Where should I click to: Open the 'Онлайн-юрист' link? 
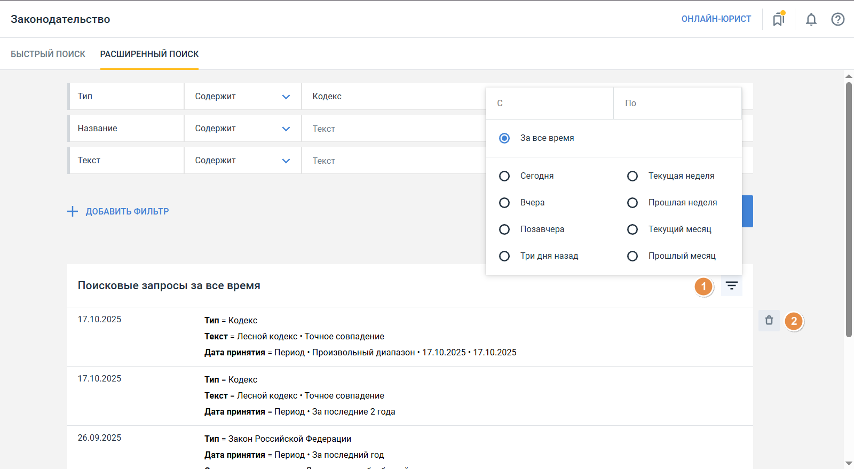point(716,19)
